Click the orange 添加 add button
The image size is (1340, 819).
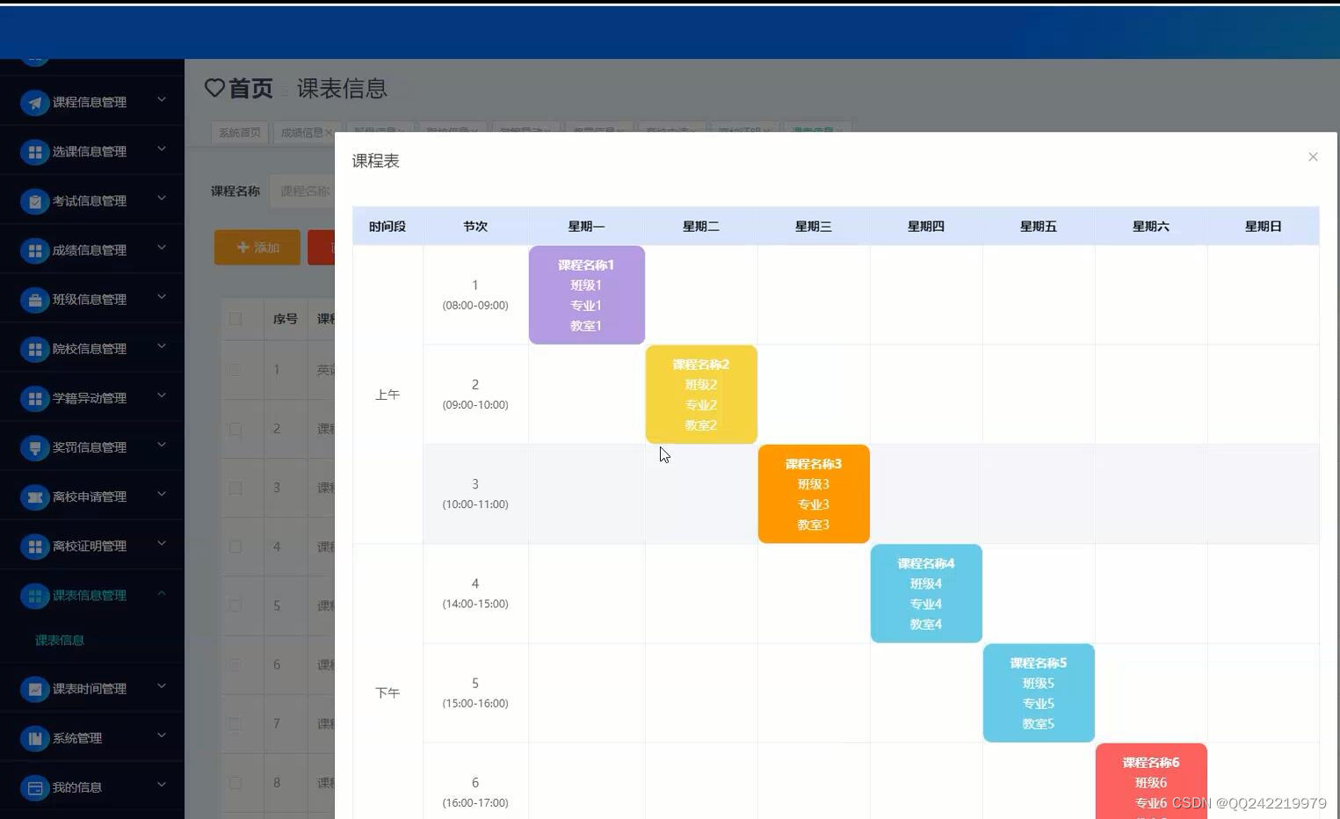(257, 247)
